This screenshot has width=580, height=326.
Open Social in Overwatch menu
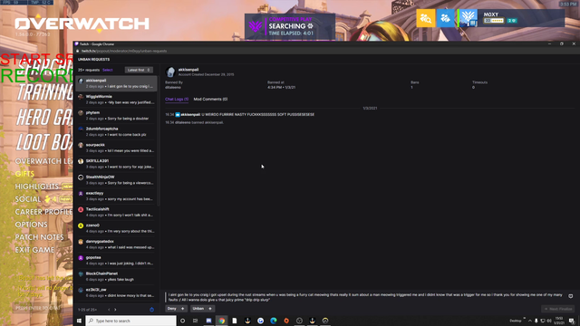tap(28, 199)
